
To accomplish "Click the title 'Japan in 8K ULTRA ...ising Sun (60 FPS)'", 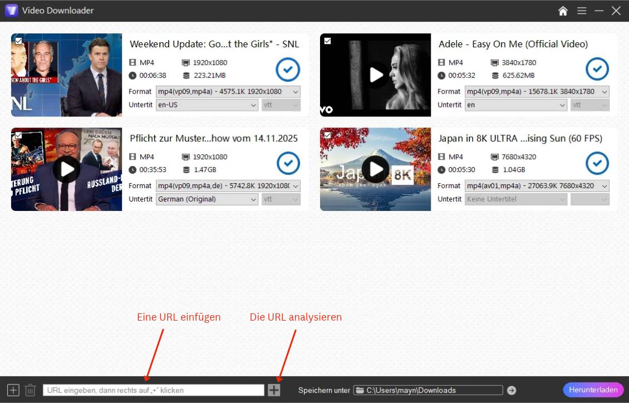I will point(520,139).
